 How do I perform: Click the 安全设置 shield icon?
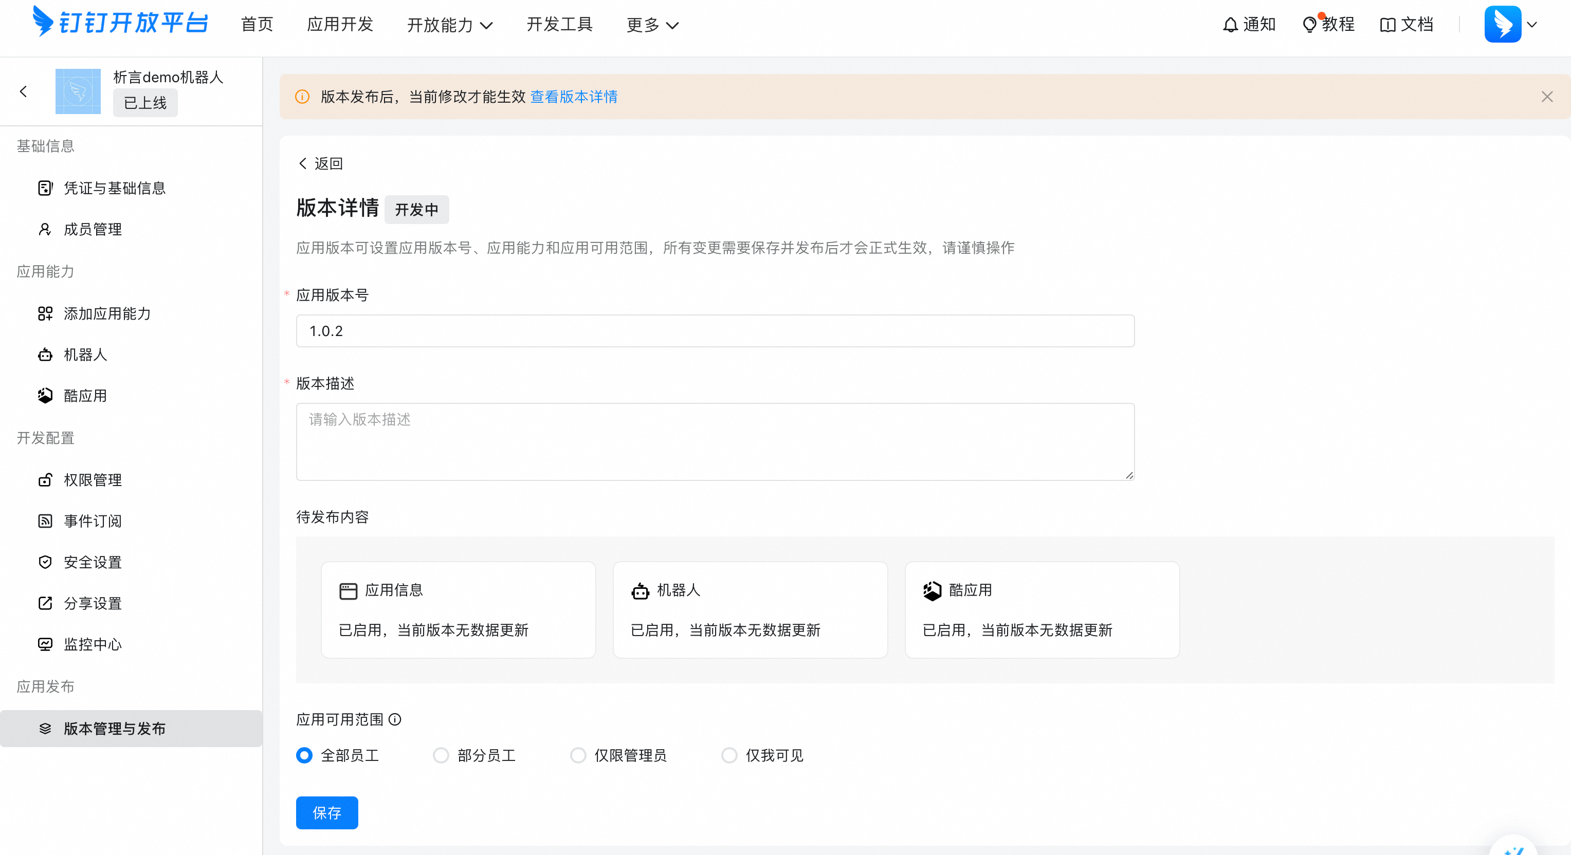pos(45,562)
